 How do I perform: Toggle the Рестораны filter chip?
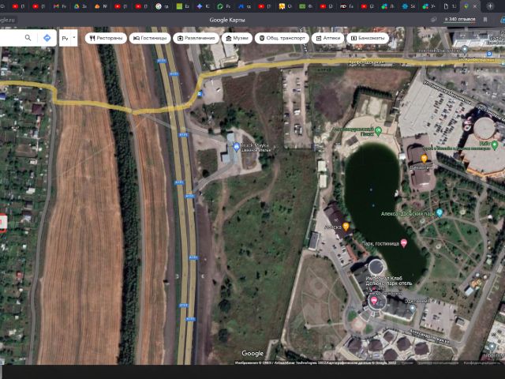point(105,38)
